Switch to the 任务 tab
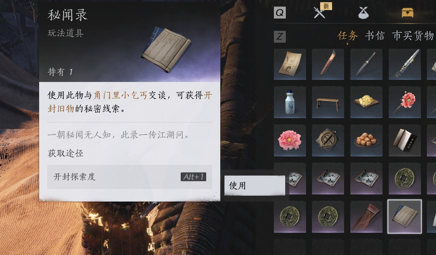436x255 pixels. (348, 36)
